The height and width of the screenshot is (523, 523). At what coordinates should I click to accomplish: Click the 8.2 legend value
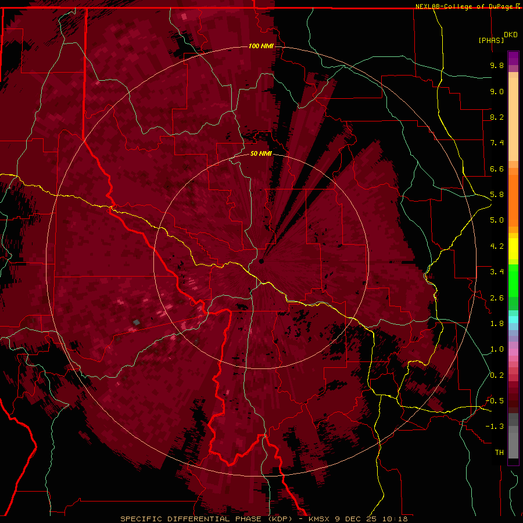(497, 117)
